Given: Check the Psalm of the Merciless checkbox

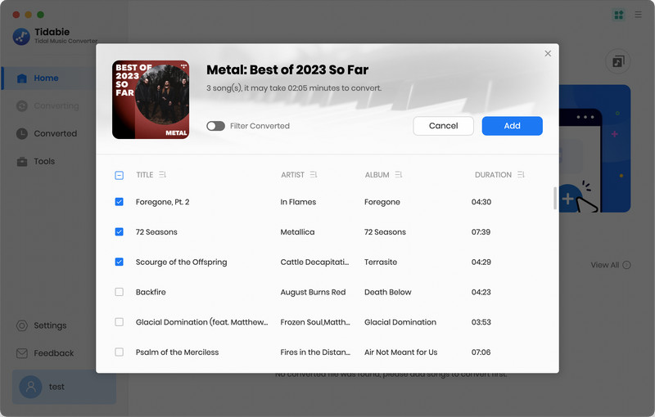Looking at the screenshot, I should [119, 352].
